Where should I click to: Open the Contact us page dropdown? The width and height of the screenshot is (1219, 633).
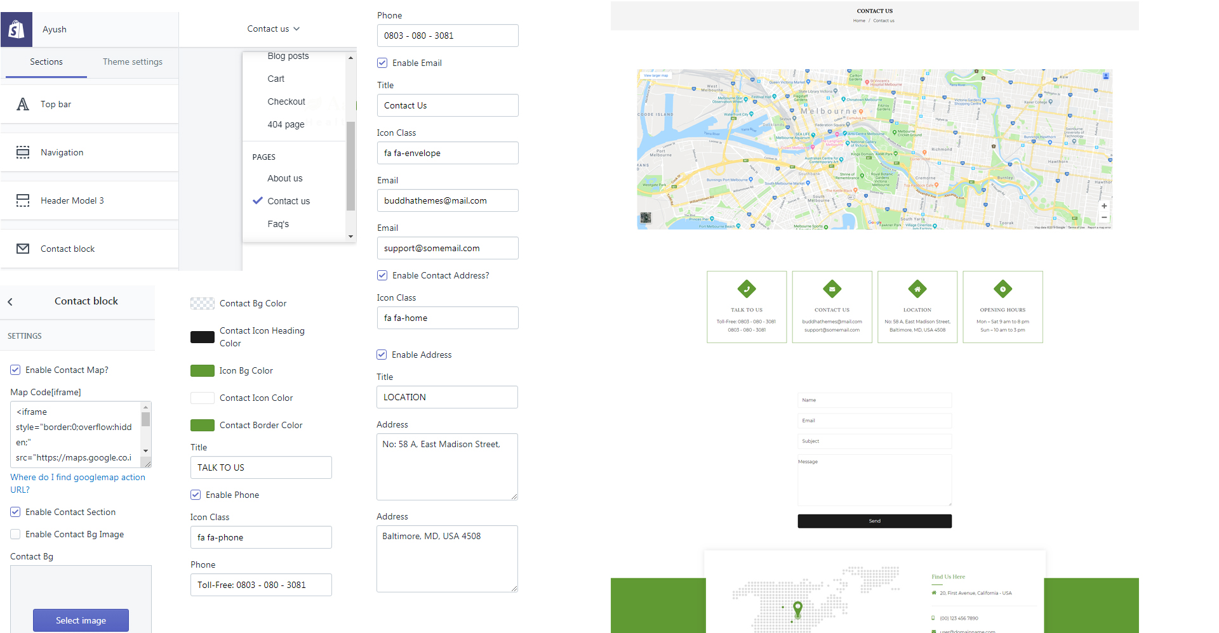[273, 29]
